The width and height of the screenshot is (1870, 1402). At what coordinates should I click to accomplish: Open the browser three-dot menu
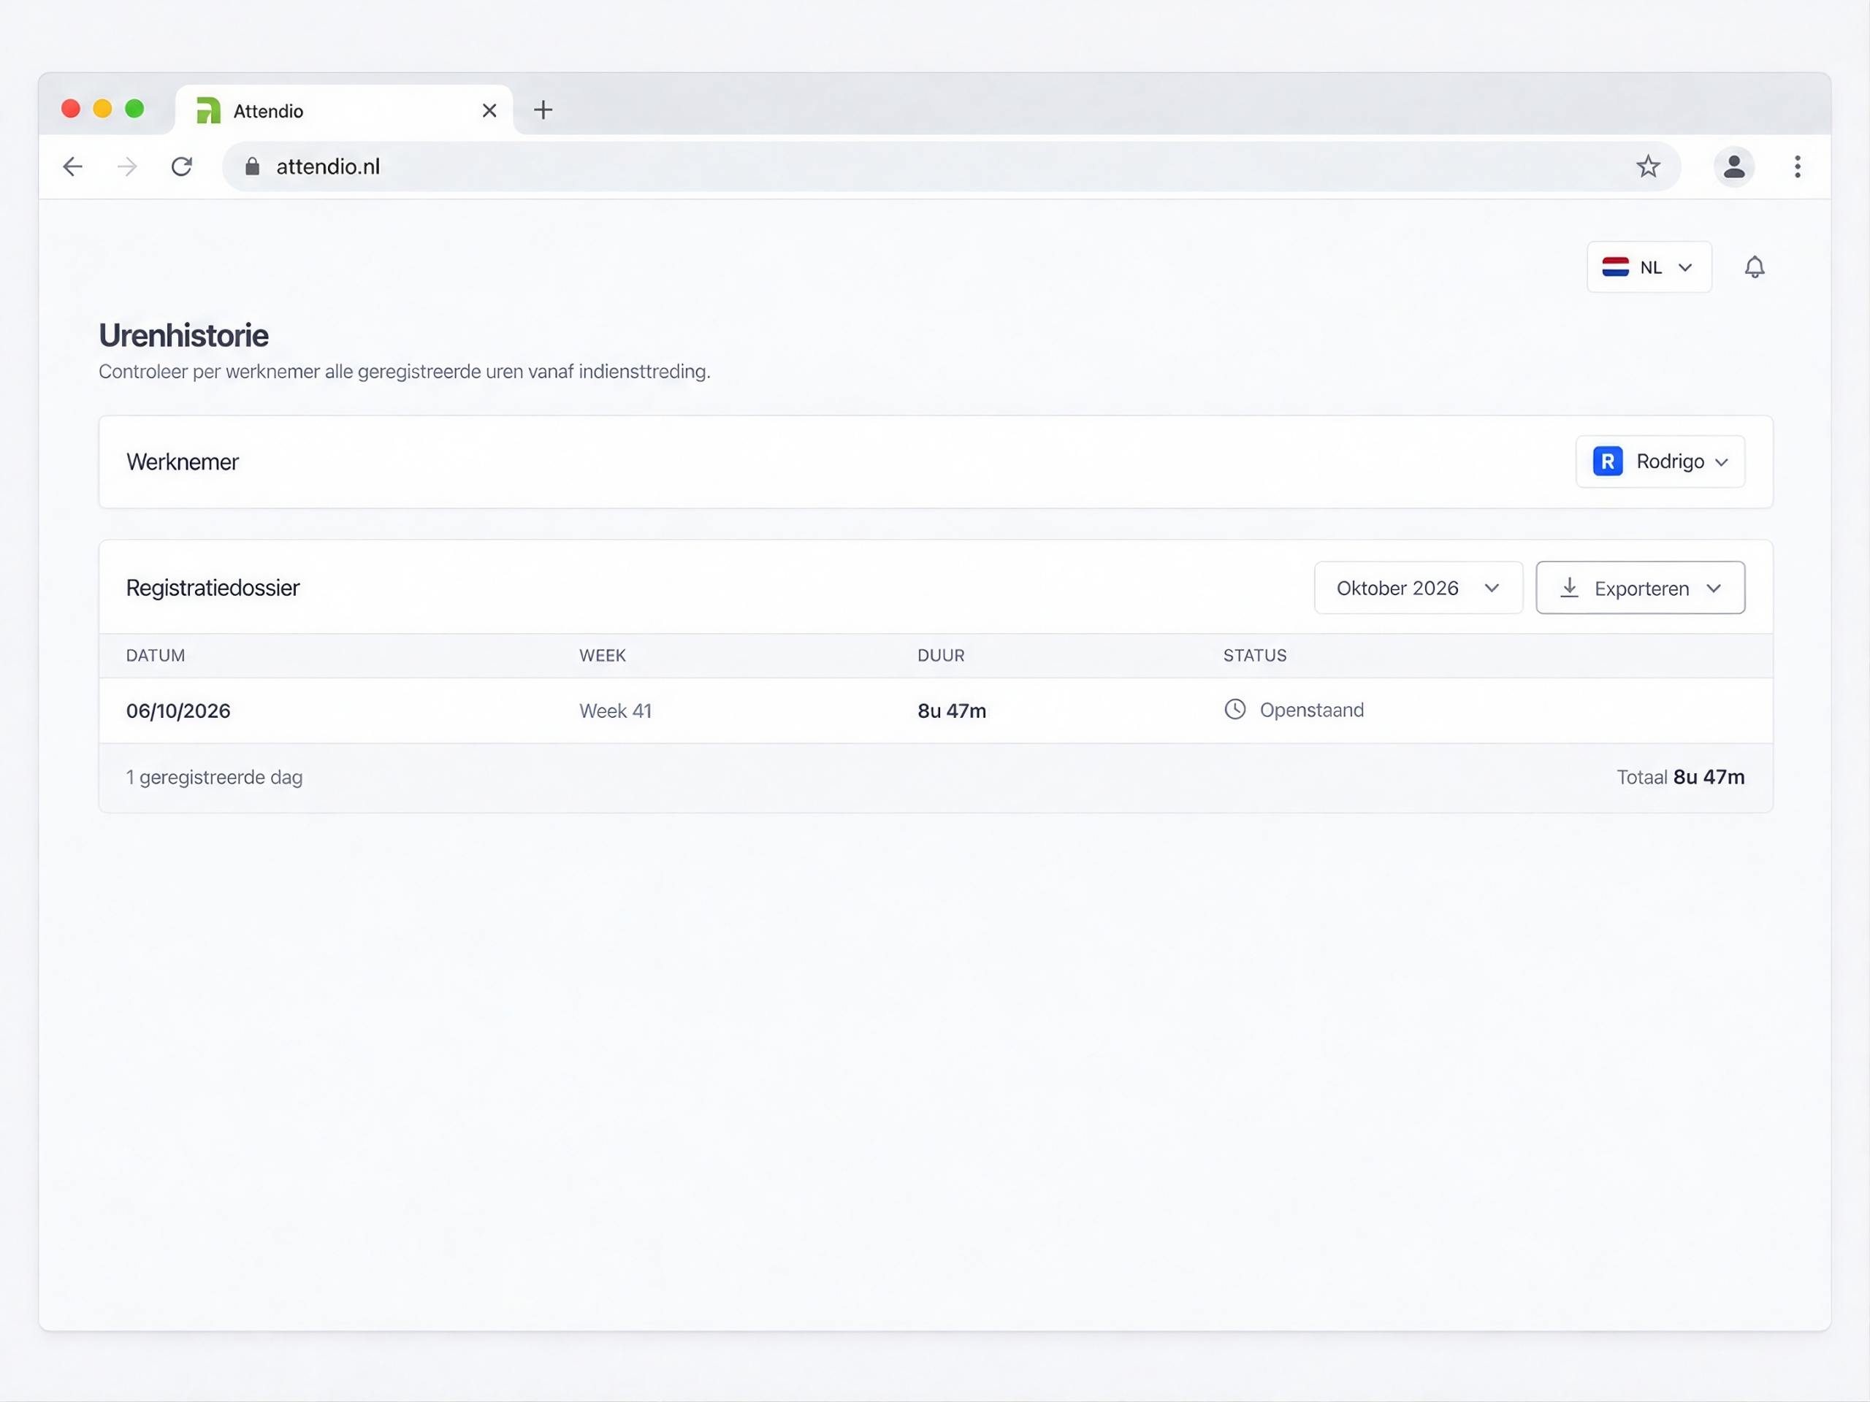pos(1797,166)
